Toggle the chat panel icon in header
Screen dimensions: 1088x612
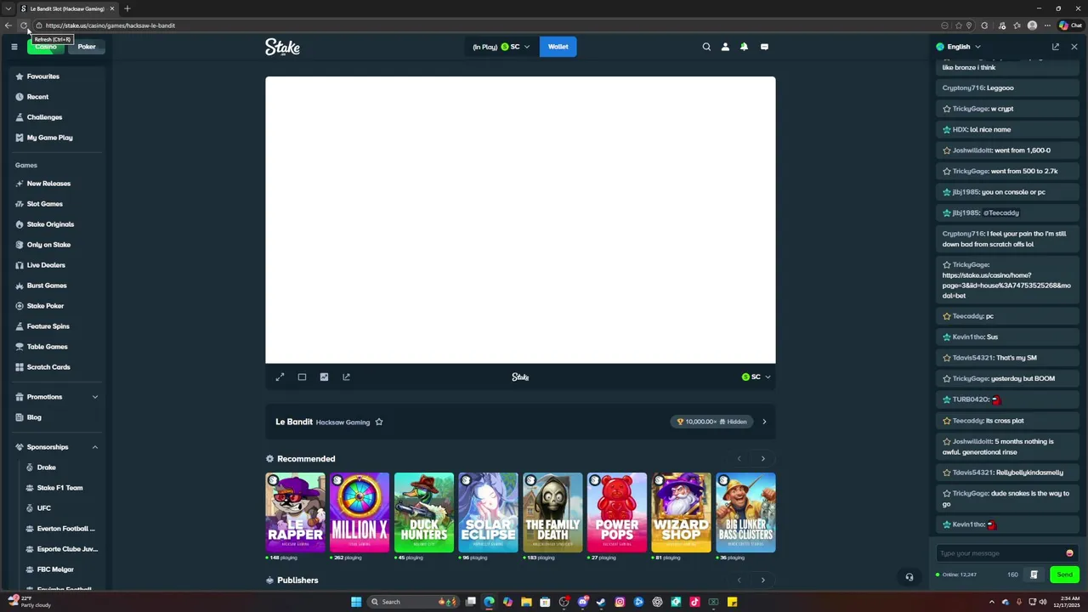[x=764, y=47]
